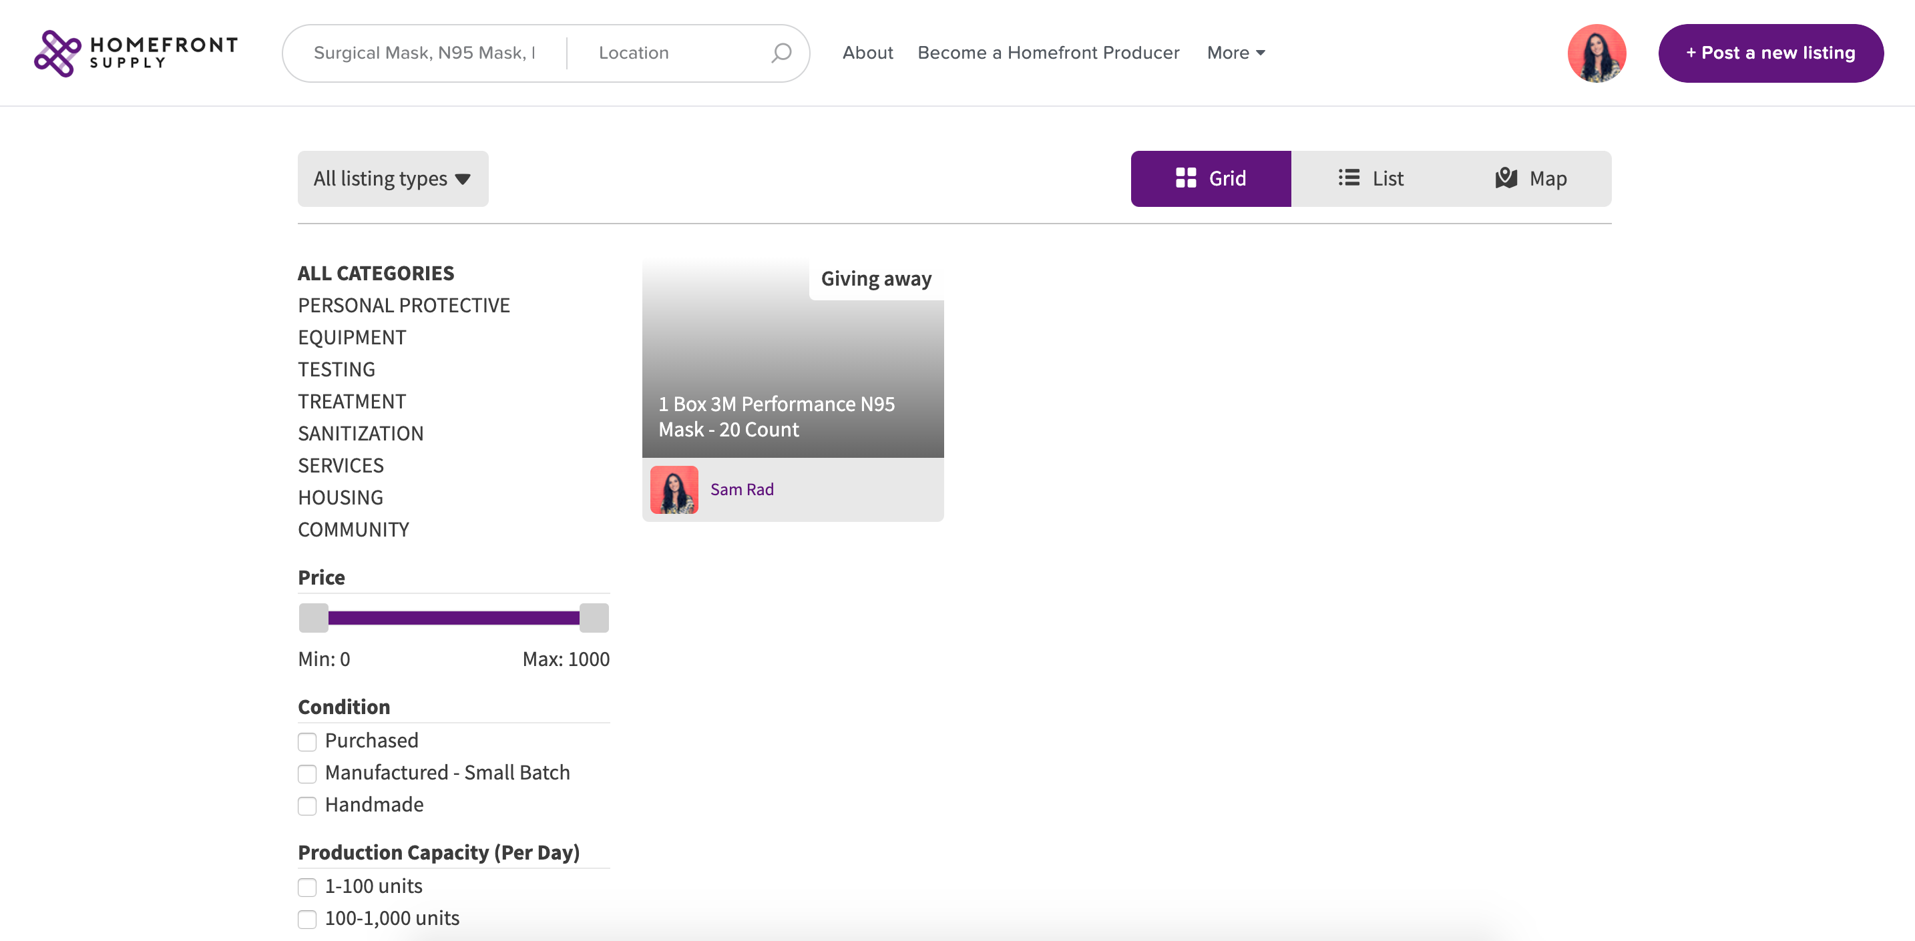Viewport: 1915px width, 941px height.
Task: Open the All listing types dropdown
Action: 393,179
